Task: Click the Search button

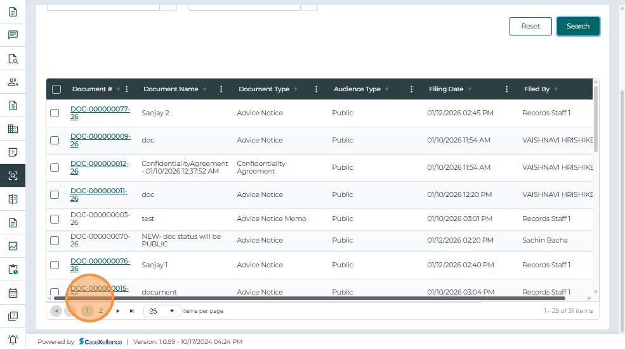Action: tap(577, 26)
